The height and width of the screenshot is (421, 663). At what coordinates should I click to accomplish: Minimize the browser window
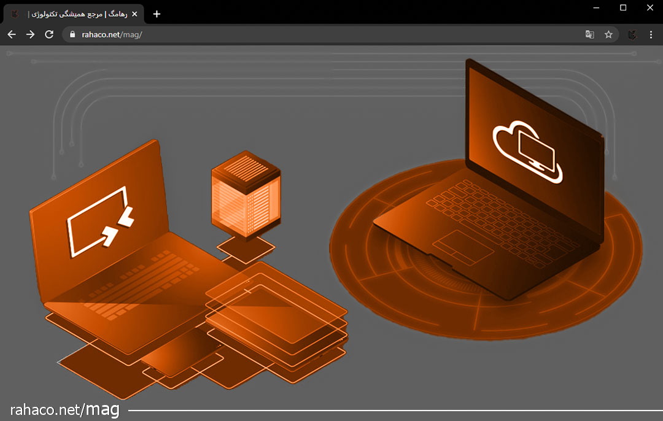595,7
